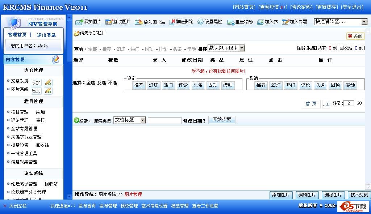Open 图片系统 in the sidebar
Screen dimensions: 371x214
click(20, 89)
